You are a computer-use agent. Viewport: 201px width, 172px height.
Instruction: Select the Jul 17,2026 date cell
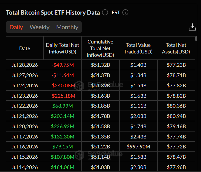(x=25, y=136)
